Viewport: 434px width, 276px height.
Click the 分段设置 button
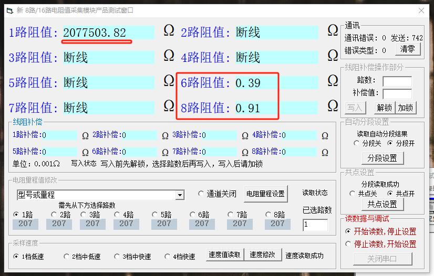[x=382, y=158]
